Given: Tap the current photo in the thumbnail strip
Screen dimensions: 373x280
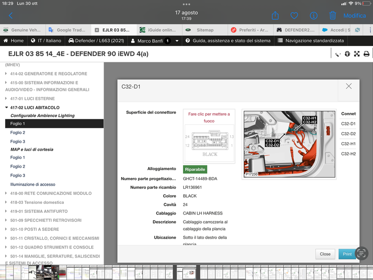Looking at the screenshot, I should [x=186, y=272].
